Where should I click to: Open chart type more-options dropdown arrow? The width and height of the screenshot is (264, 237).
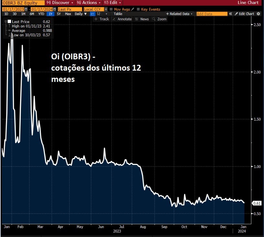[x=106, y=14]
